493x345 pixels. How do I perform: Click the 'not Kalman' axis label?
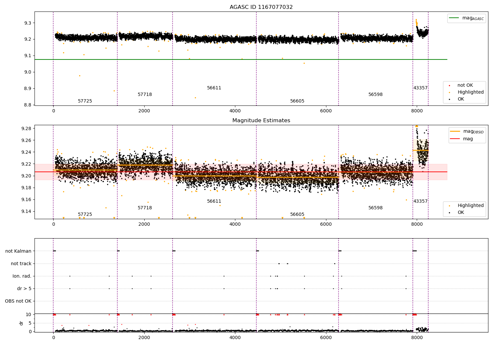point(18,251)
